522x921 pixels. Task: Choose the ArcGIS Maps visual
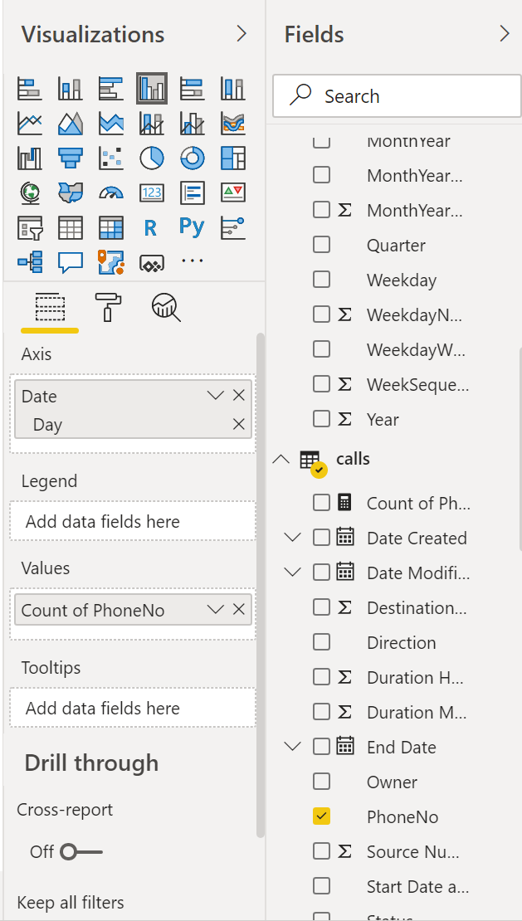111,261
